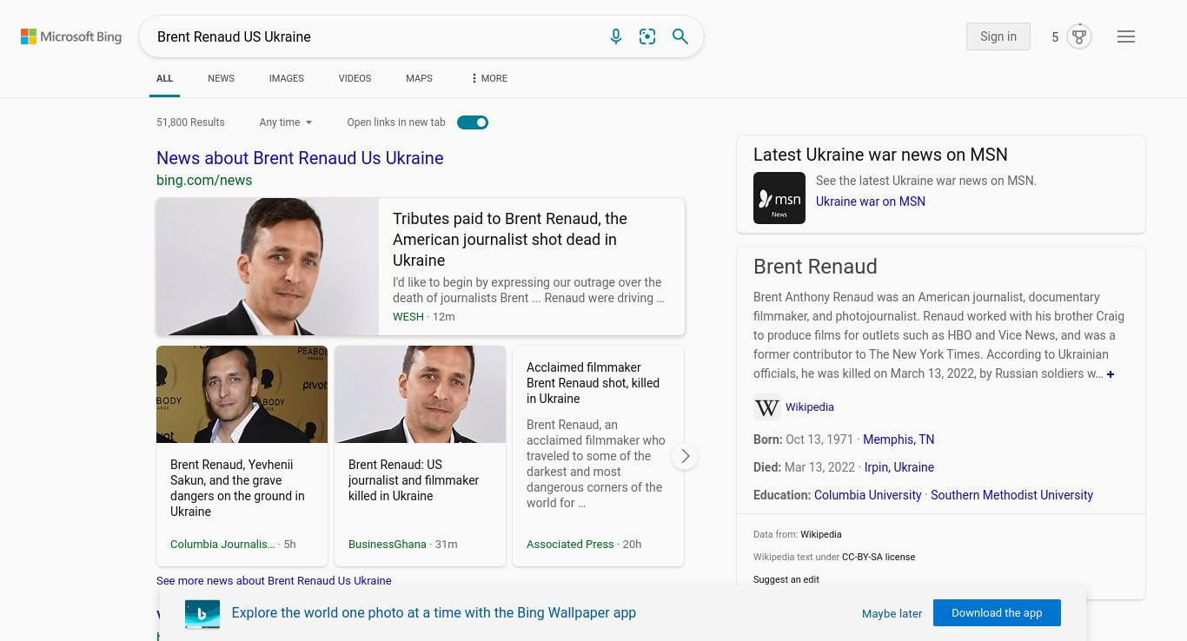Open Southern Methodist University link

(x=1011, y=495)
